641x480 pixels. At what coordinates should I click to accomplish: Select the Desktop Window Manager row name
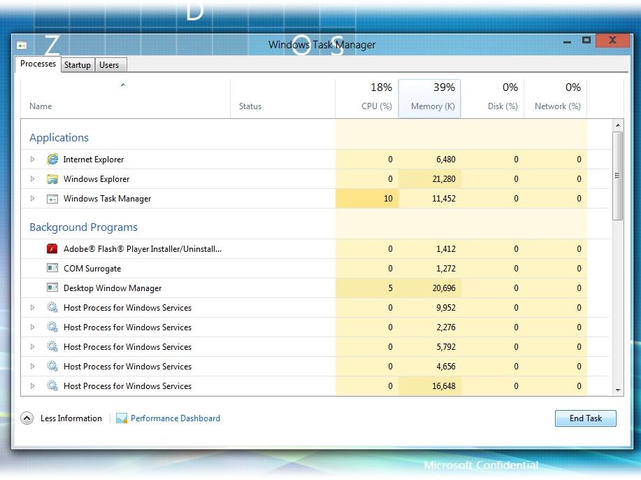(x=113, y=288)
